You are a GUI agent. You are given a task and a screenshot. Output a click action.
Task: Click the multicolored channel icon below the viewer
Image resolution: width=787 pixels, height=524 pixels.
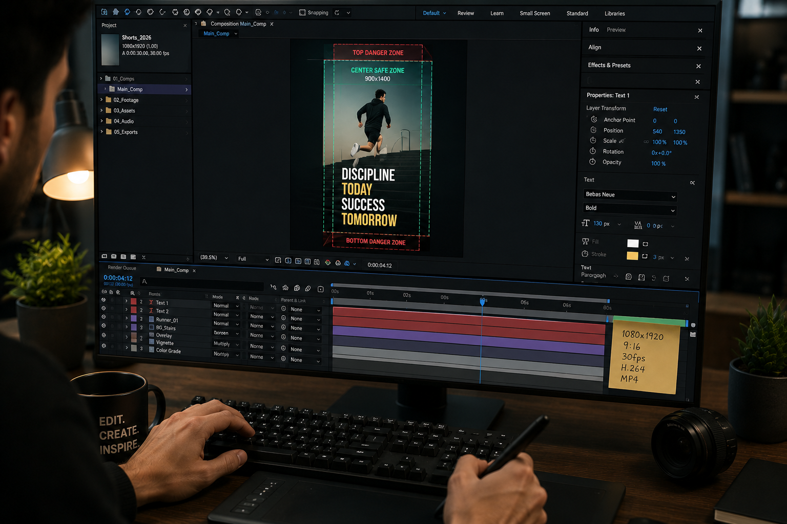tap(328, 263)
